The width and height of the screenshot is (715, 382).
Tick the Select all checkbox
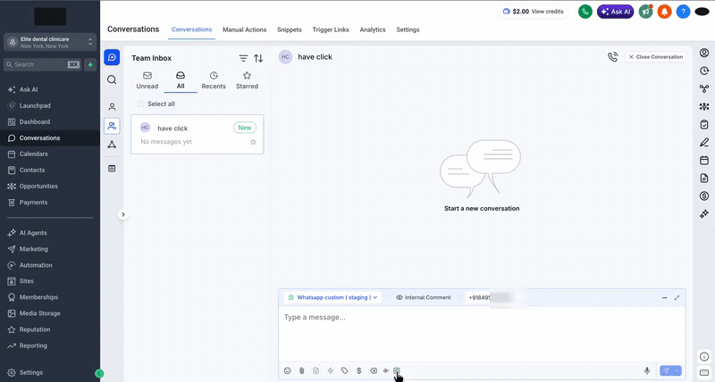141,104
